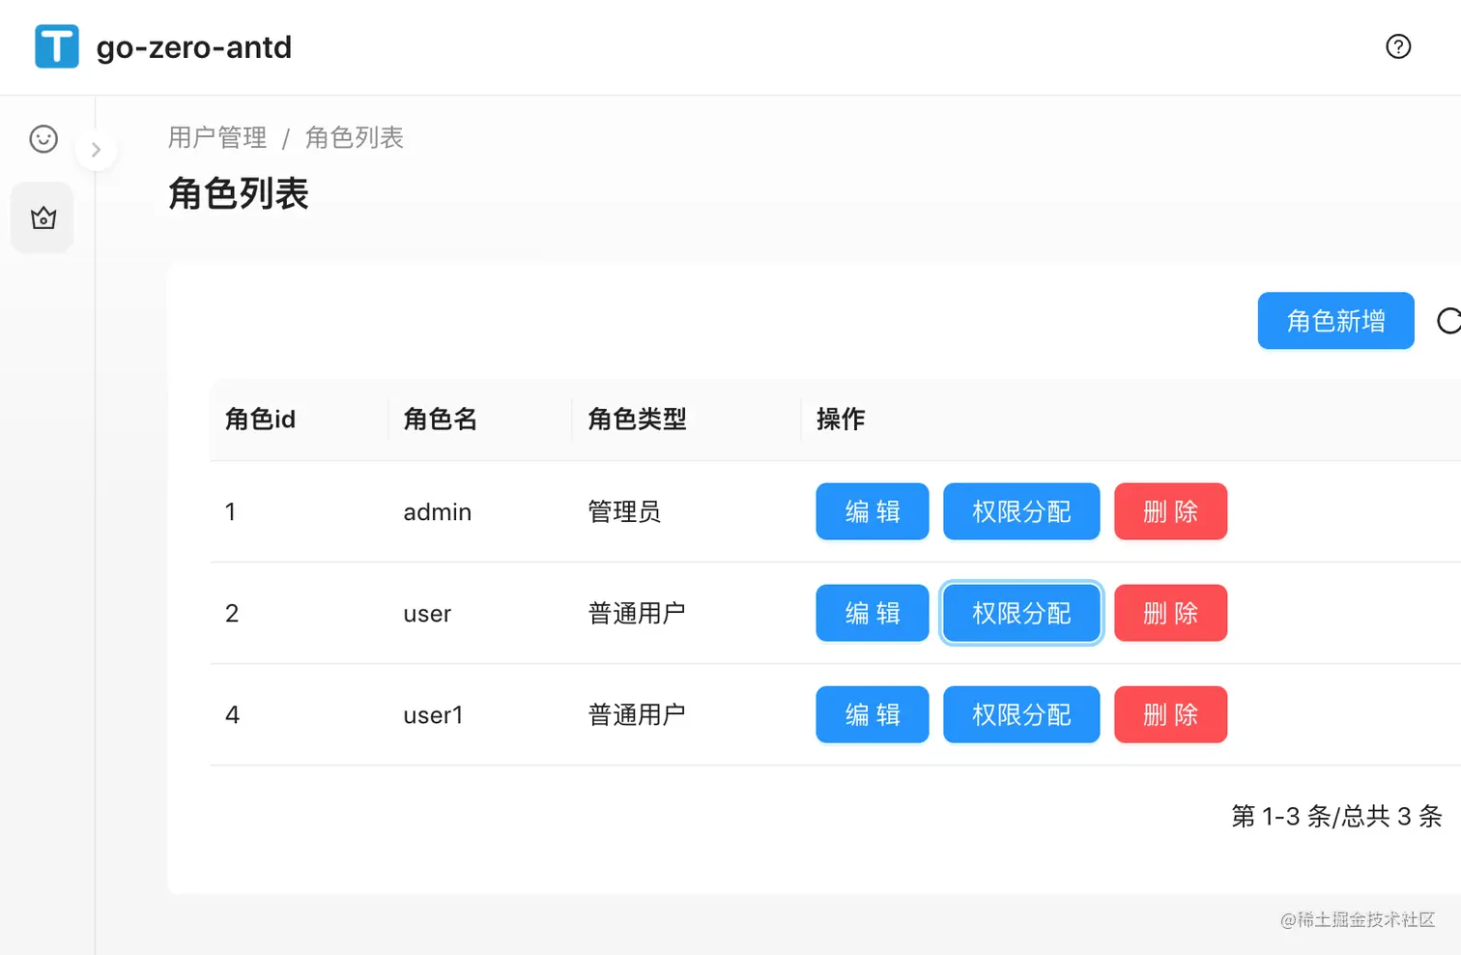
Task: Delete the admin role
Action: (1170, 511)
